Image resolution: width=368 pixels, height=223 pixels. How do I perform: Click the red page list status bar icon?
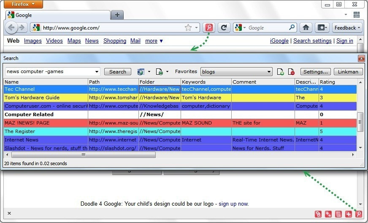pyautogui.click(x=338, y=214)
